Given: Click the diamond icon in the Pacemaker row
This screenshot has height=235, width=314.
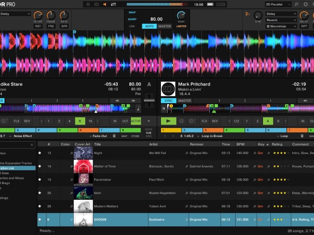Looking at the screenshot, I should click(x=40, y=179).
